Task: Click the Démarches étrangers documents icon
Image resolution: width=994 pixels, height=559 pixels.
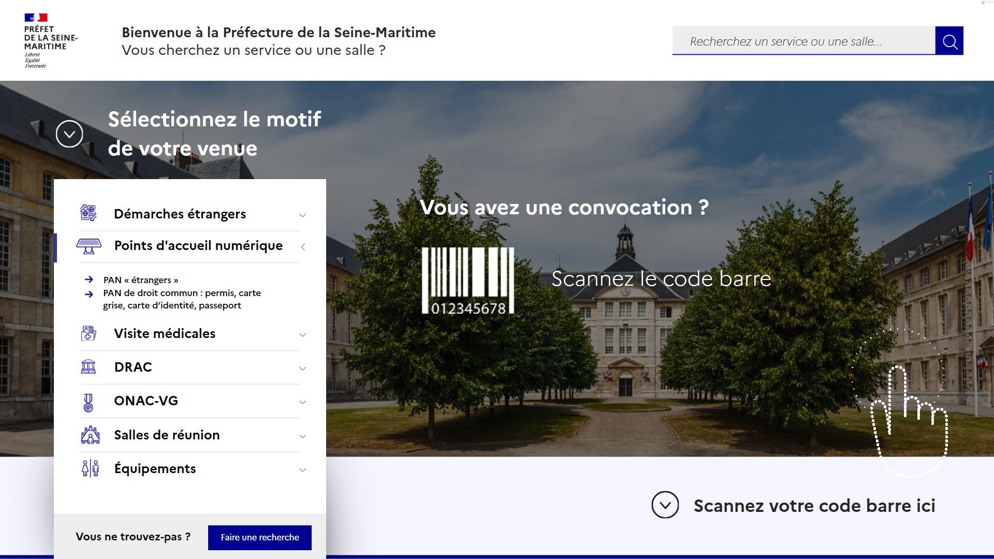Action: [x=89, y=213]
